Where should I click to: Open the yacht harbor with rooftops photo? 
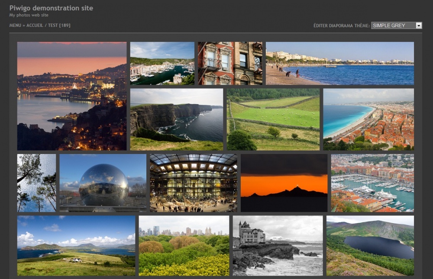[x=372, y=183]
